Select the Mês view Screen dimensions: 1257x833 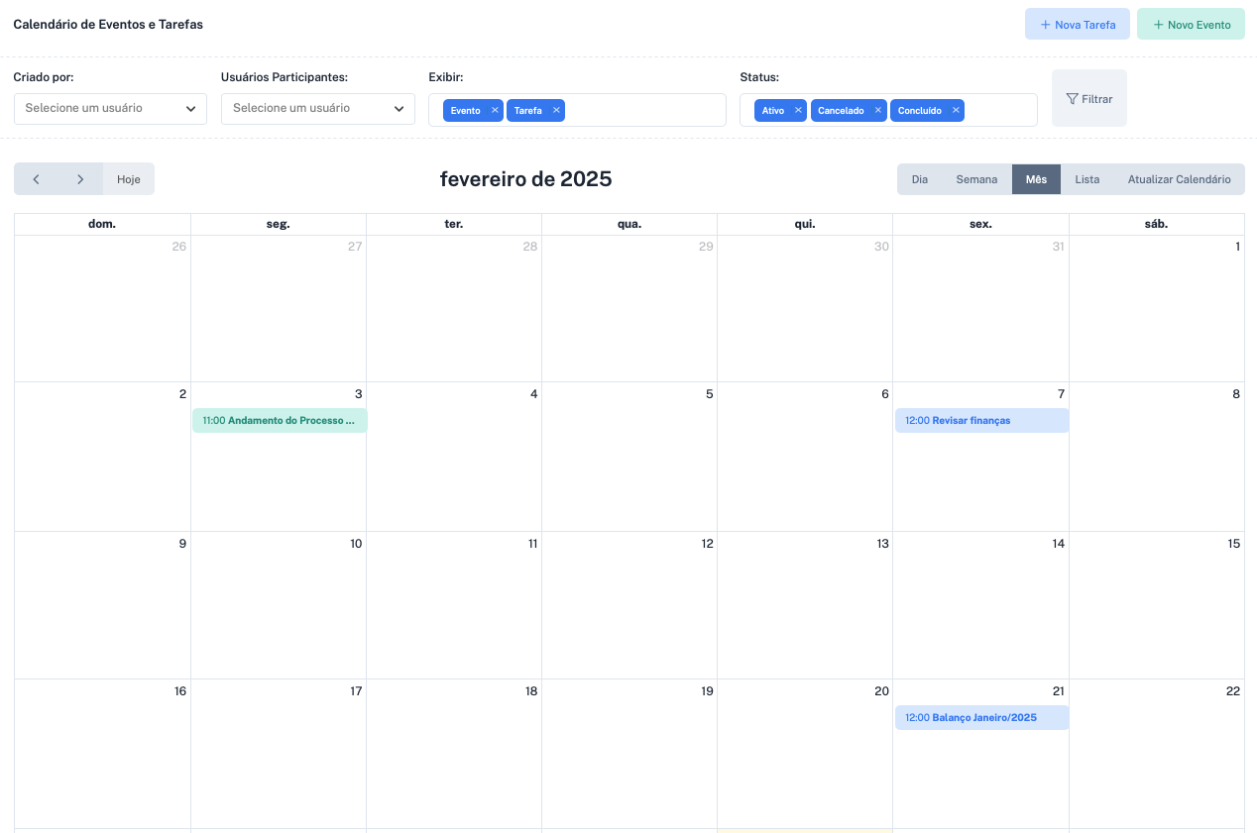click(1036, 179)
